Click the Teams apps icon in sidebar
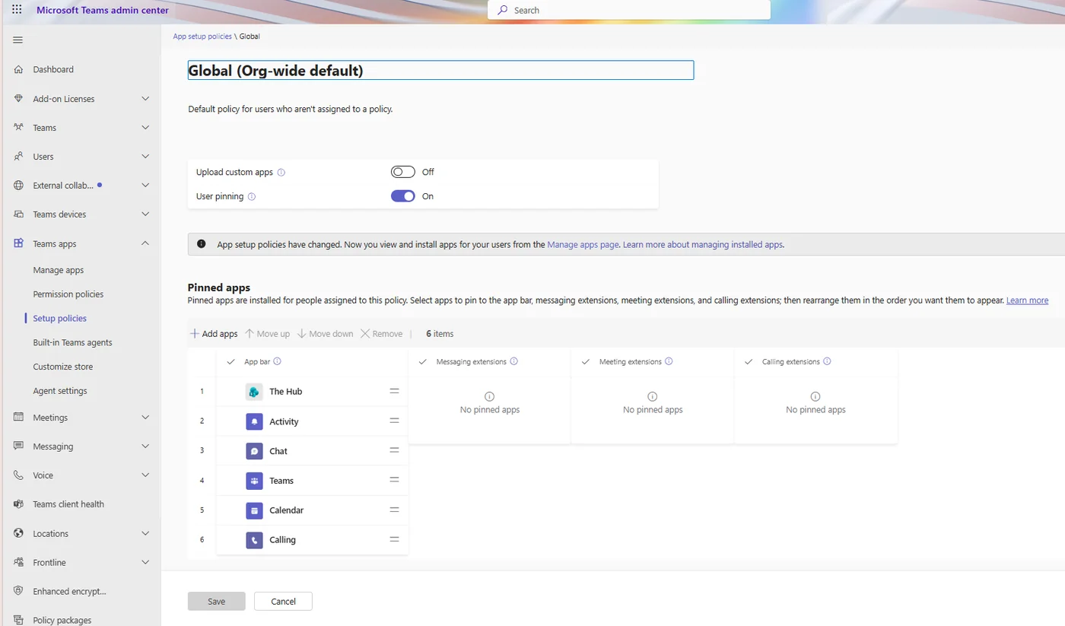This screenshot has width=1065, height=626. [18, 243]
